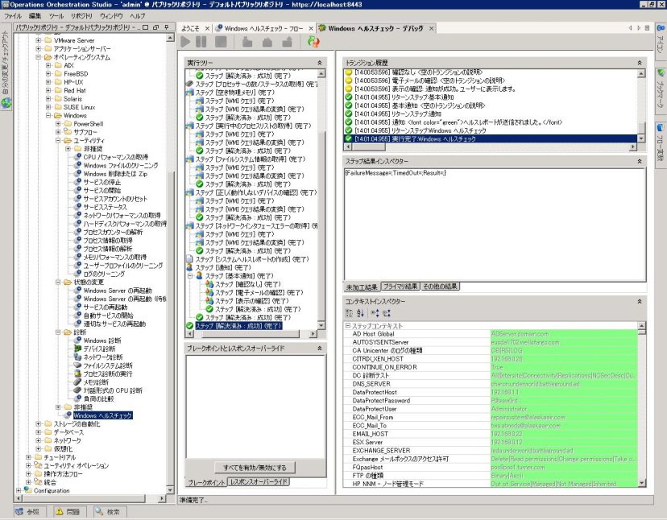Open the アイコン side panel tab
This screenshot has width=667, height=520.
(661, 40)
